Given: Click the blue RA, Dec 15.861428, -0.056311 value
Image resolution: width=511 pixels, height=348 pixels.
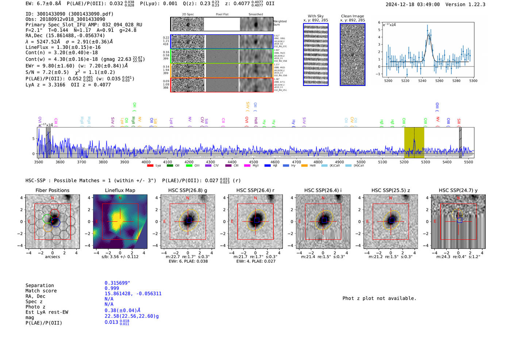Looking at the screenshot, I should pos(133,294).
